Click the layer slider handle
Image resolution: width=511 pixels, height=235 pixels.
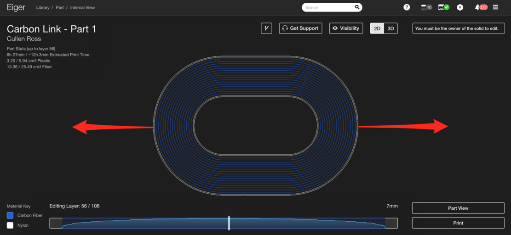(x=229, y=223)
